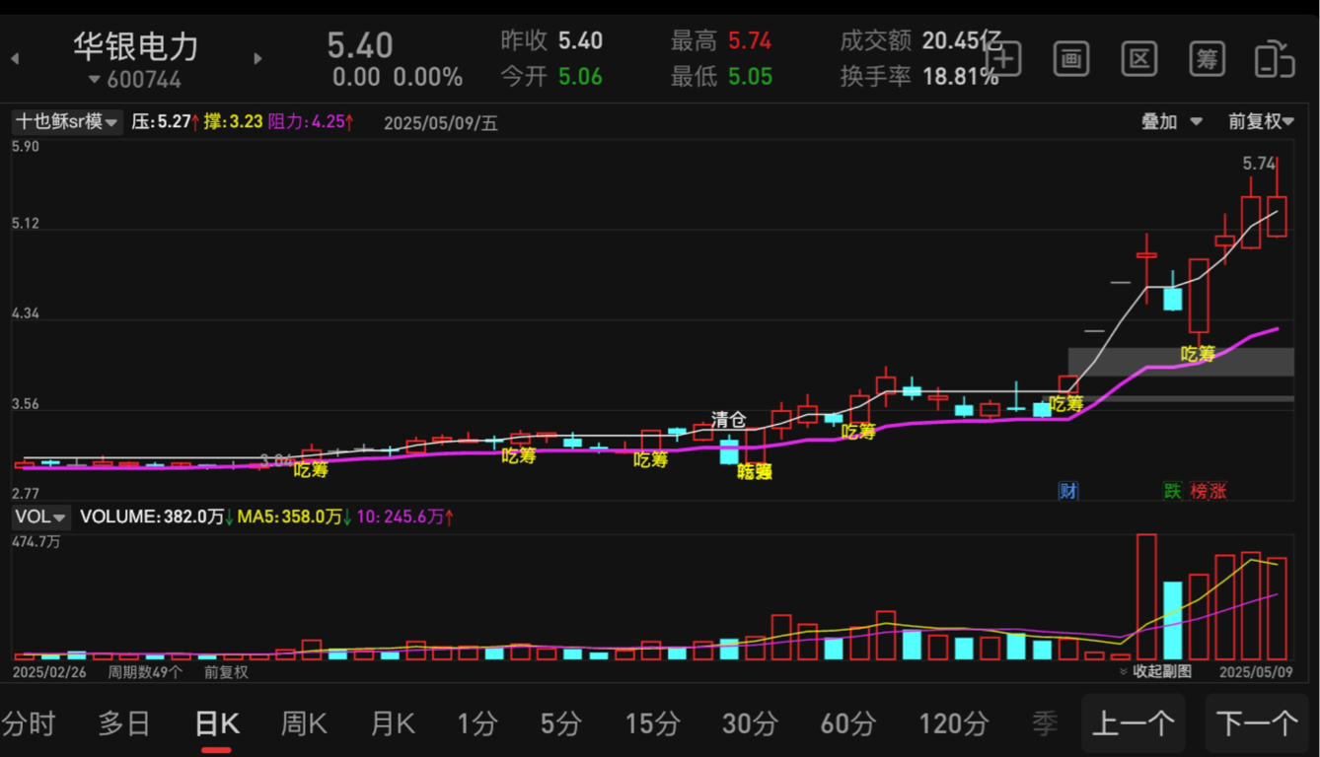
Task: Click the 压:5.27 indicator value
Action: 166,123
